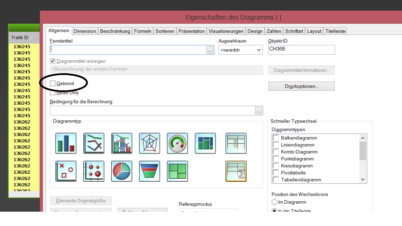
Task: Switch to the Dimension tab
Action: point(85,31)
